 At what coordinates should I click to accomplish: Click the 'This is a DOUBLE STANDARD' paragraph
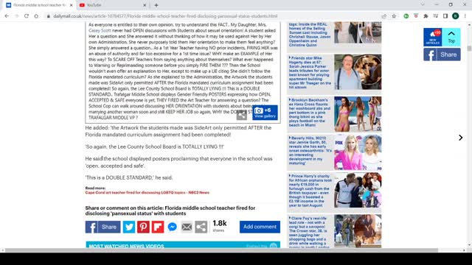[129, 177]
